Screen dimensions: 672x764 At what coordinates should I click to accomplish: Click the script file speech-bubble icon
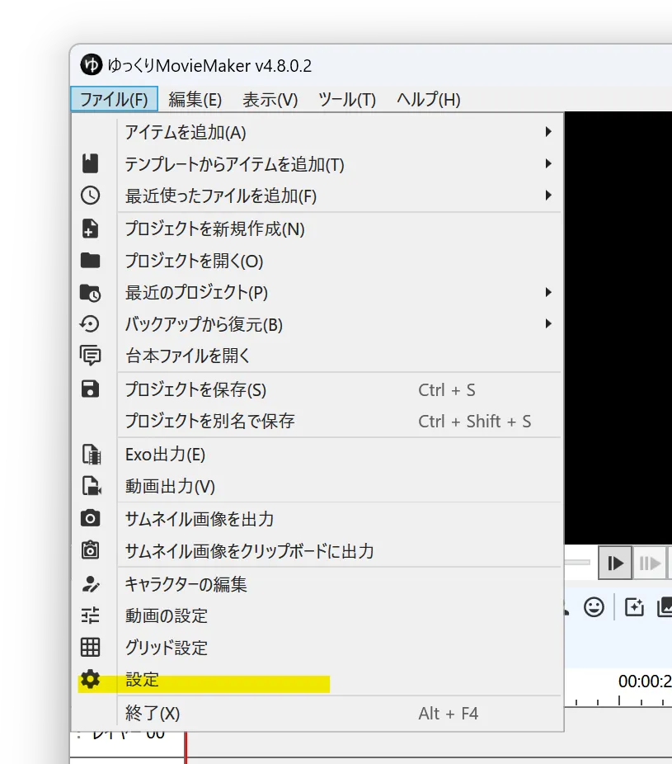90,356
